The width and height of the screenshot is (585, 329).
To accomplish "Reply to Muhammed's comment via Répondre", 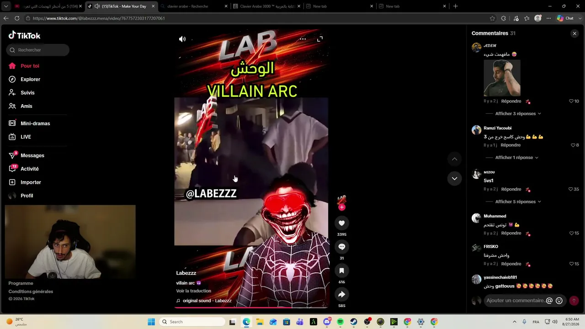I will click(x=511, y=233).
